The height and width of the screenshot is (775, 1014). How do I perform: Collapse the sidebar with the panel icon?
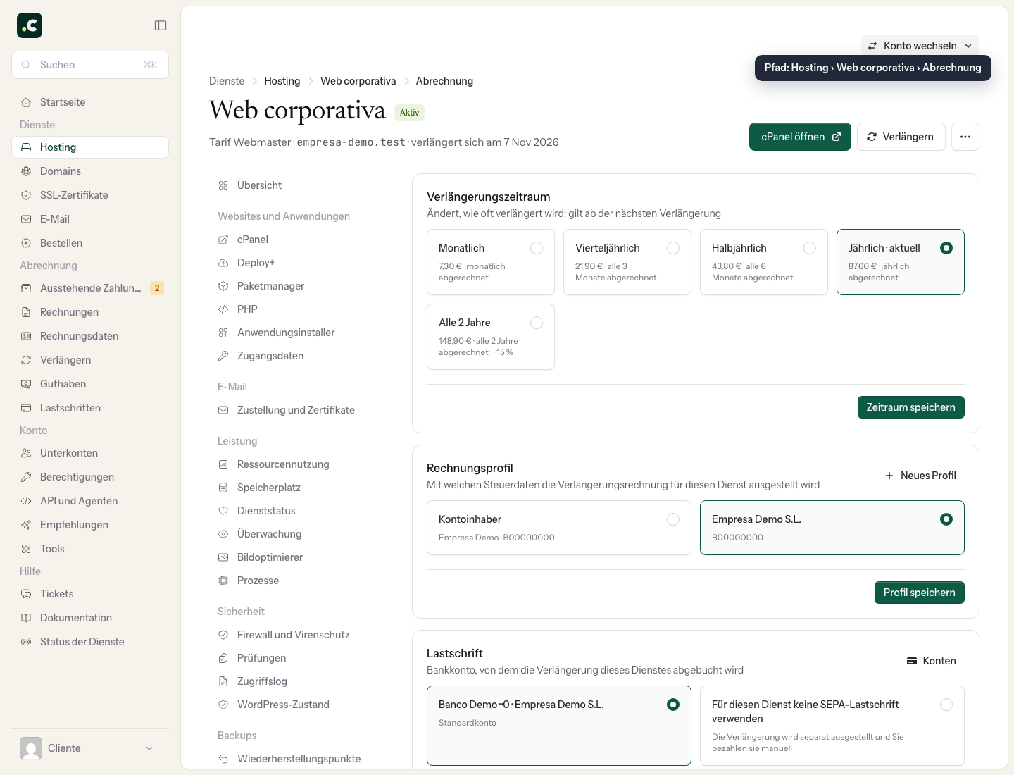point(161,25)
